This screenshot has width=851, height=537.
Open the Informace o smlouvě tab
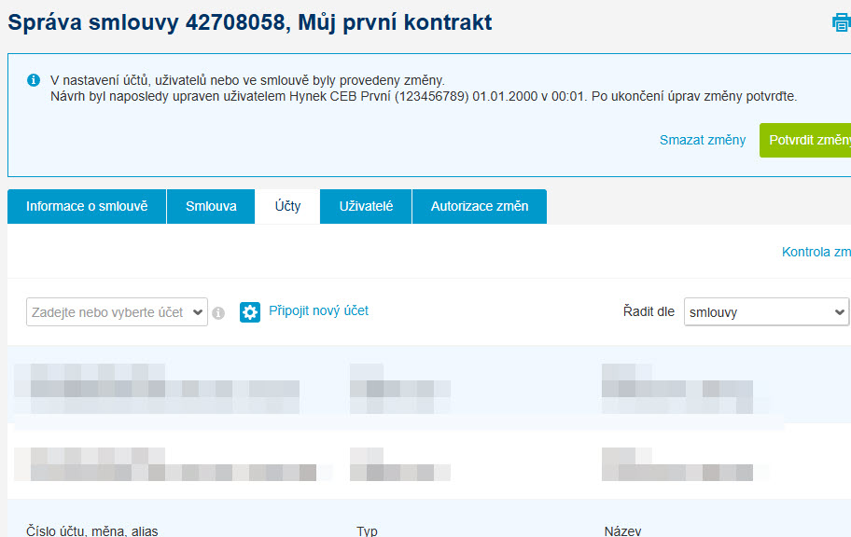click(87, 206)
